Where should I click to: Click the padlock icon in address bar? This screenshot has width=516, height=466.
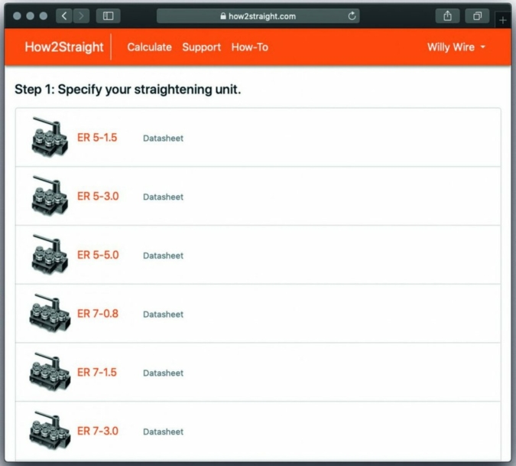pyautogui.click(x=223, y=16)
